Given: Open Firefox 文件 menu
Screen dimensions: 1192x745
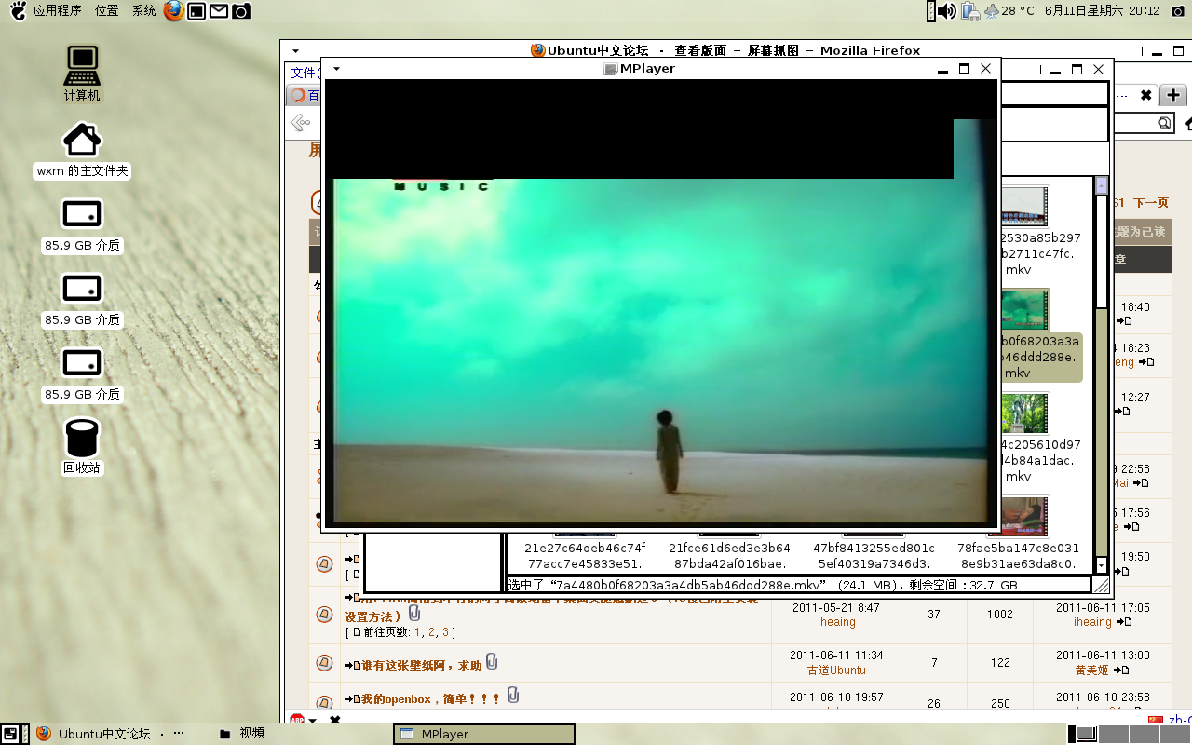Looking at the screenshot, I should click(304, 73).
